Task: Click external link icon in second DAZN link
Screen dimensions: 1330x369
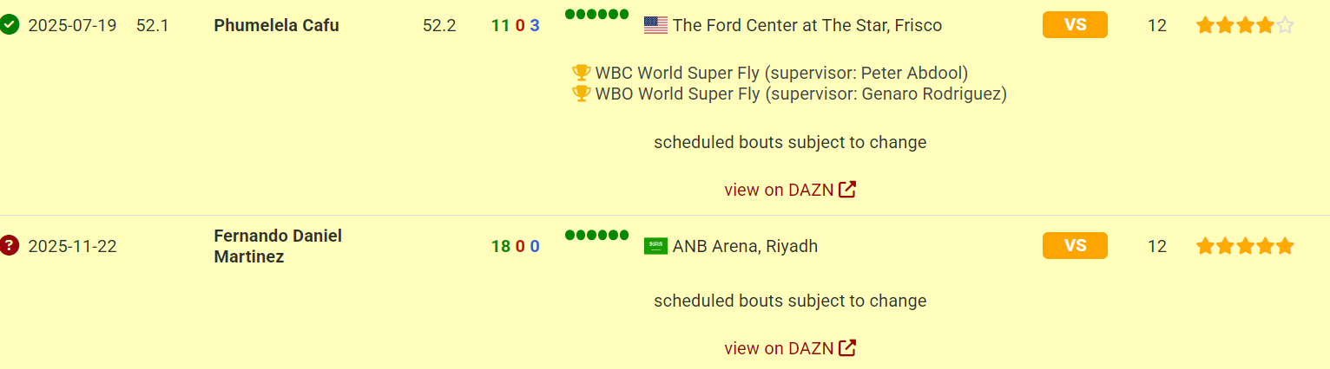Action: (847, 348)
